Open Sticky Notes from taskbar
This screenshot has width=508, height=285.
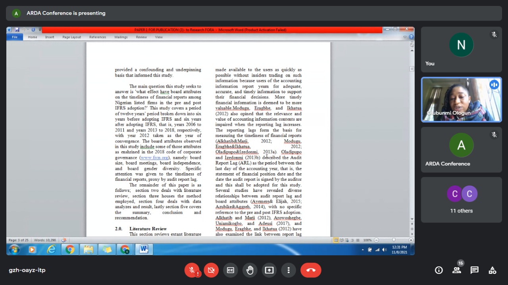(107, 250)
